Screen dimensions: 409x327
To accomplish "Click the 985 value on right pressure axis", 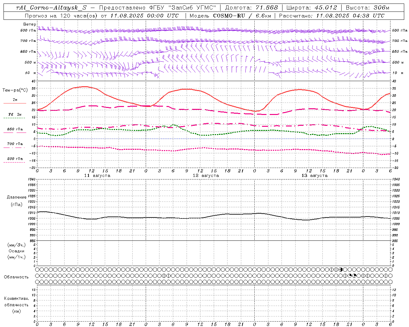I will (396, 241).
